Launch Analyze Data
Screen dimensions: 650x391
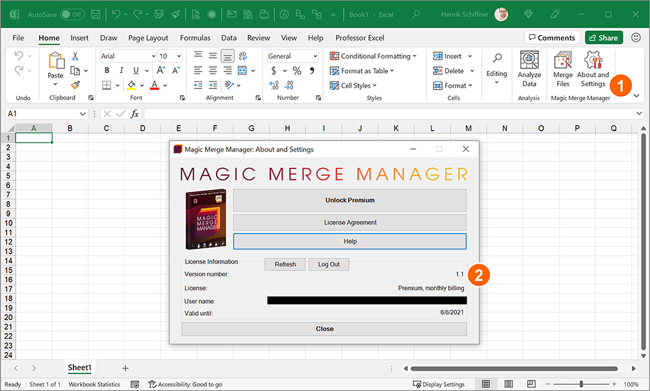tap(529, 70)
